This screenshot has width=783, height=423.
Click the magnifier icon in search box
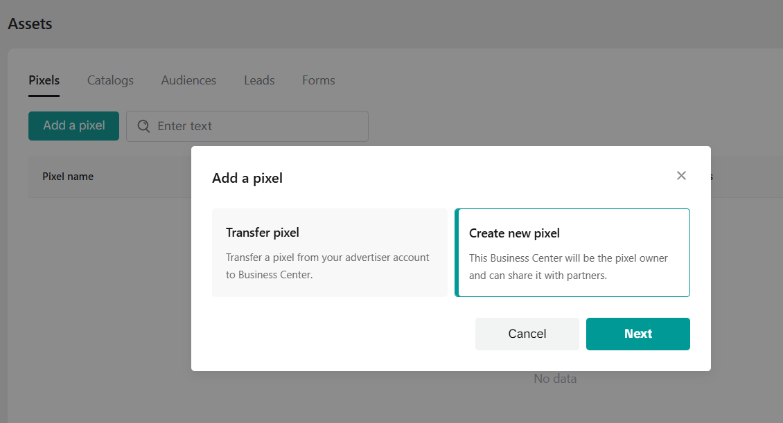tap(144, 126)
